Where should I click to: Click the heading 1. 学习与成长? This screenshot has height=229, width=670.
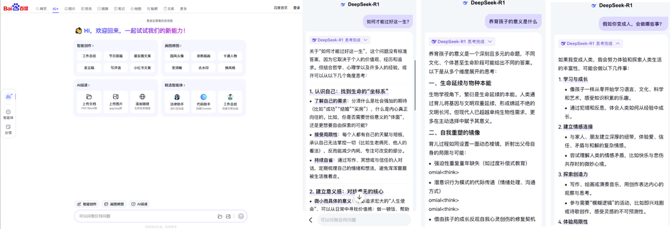pos(574,80)
